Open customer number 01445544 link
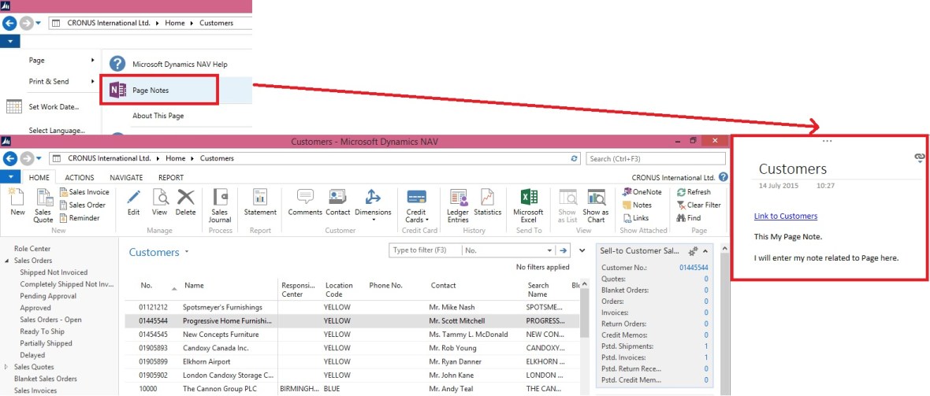This screenshot has width=930, height=396. tap(694, 268)
